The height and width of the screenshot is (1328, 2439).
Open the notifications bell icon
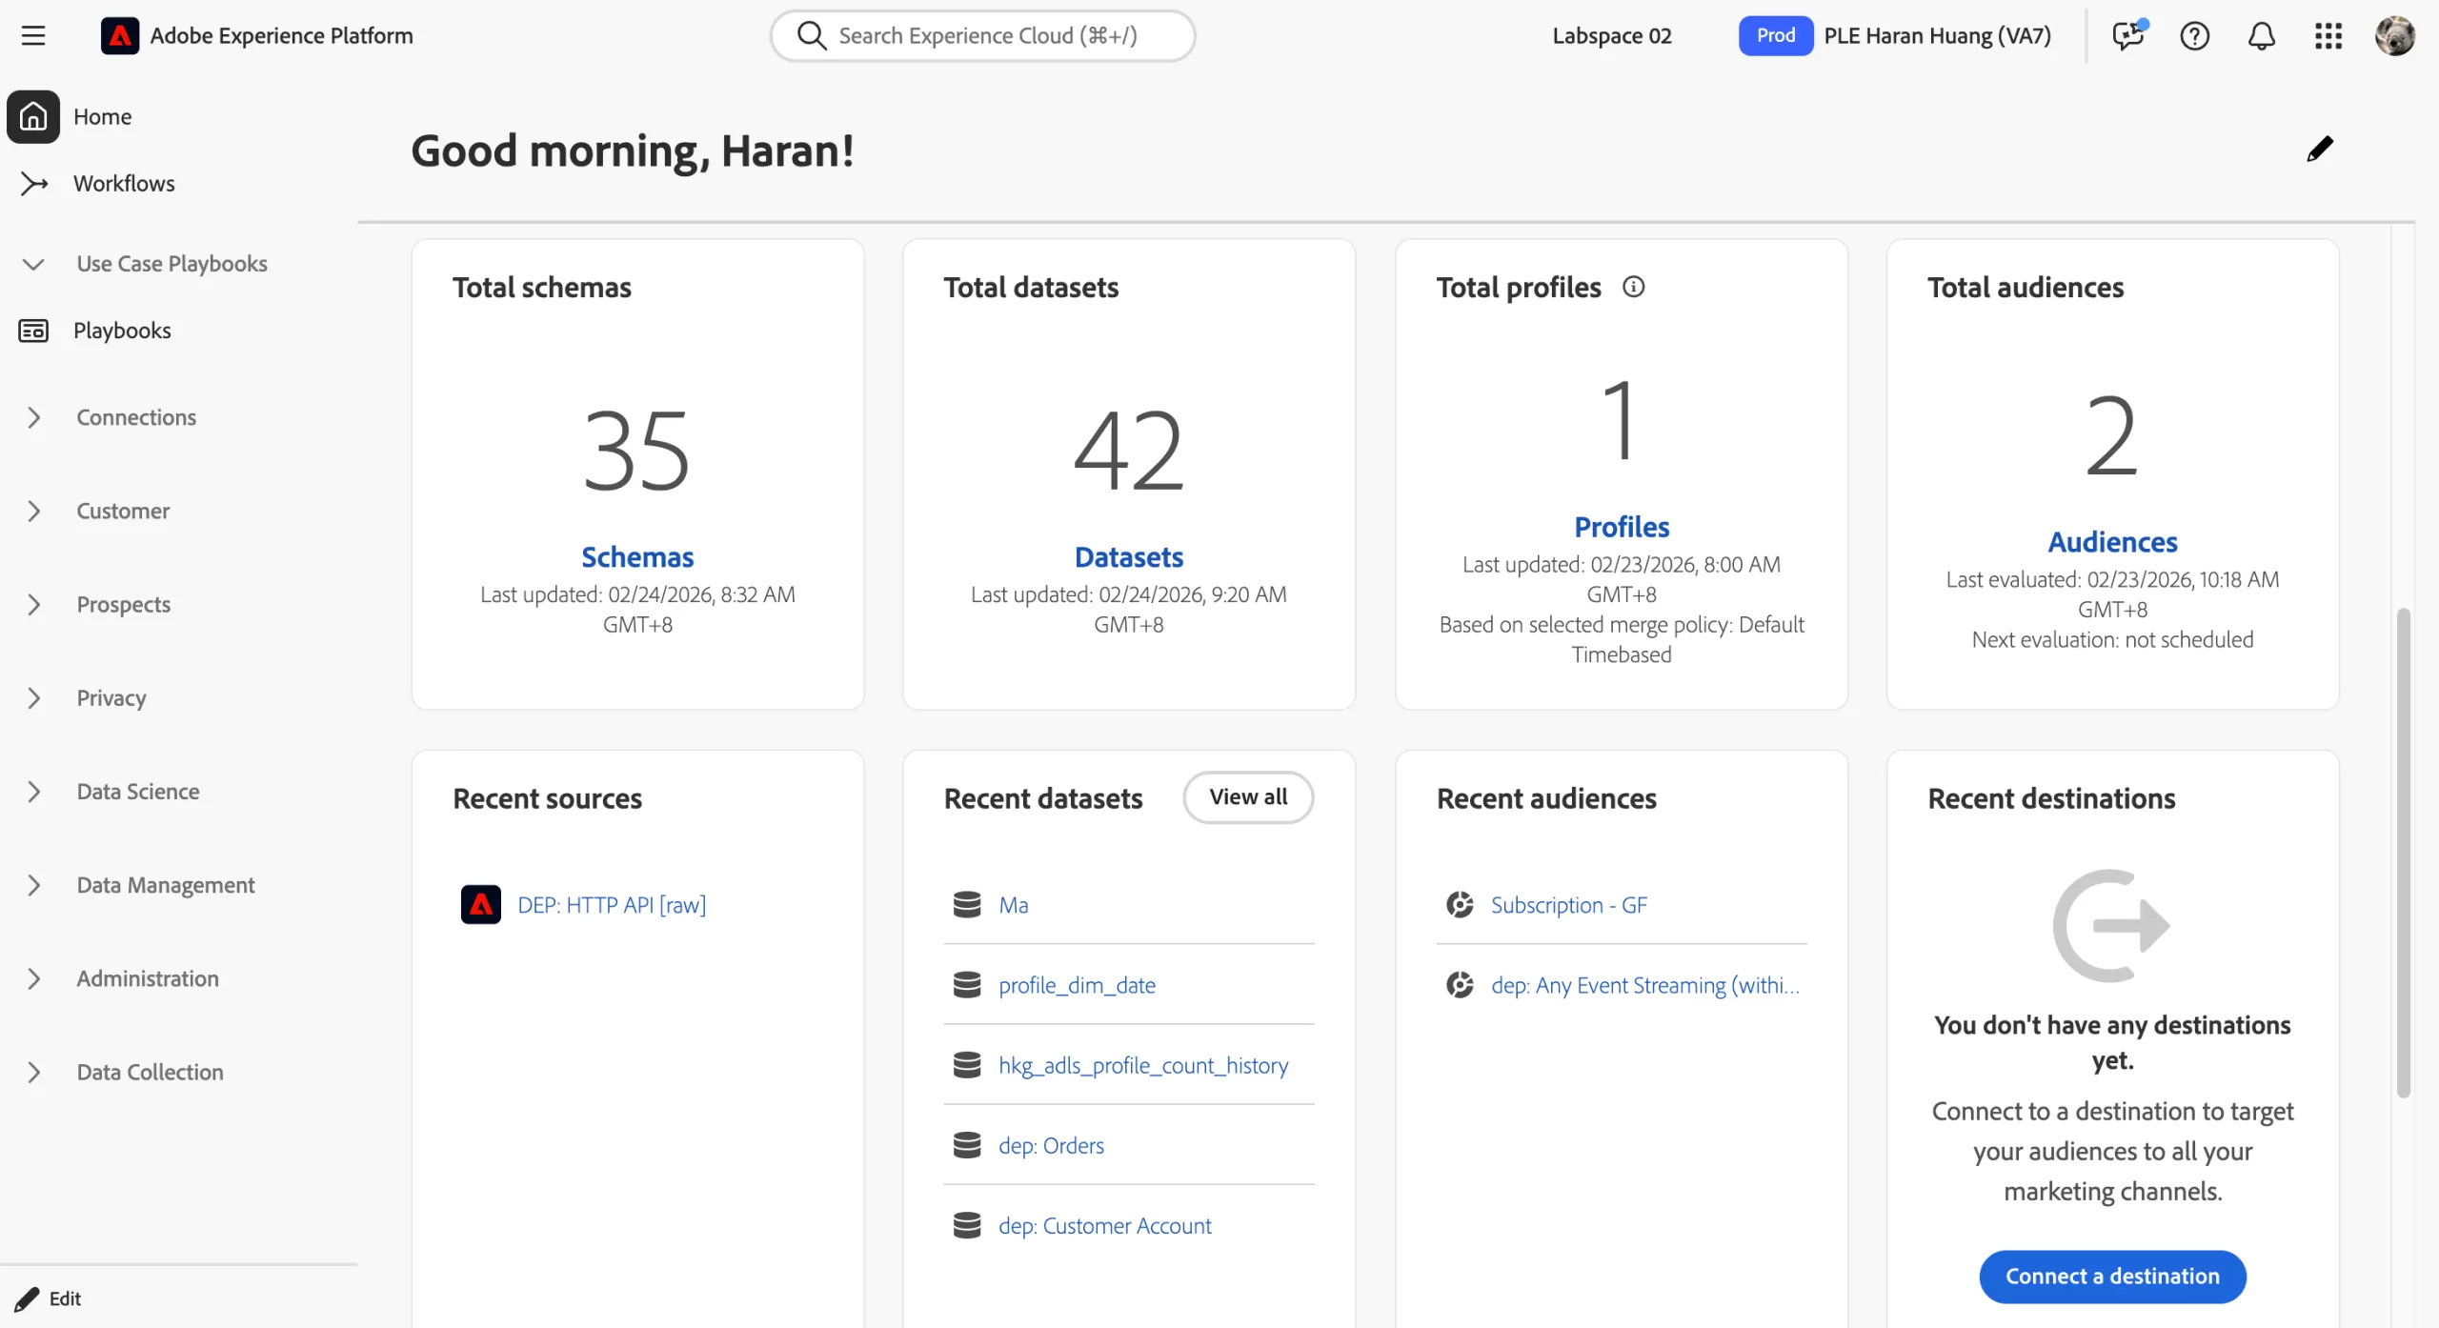coord(2261,36)
